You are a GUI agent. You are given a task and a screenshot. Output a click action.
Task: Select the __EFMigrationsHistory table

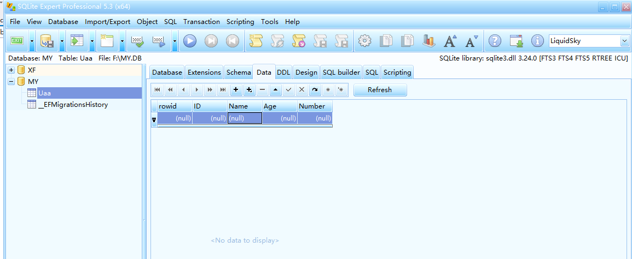pos(73,105)
